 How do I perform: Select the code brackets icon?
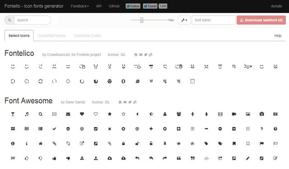(x=206, y=158)
